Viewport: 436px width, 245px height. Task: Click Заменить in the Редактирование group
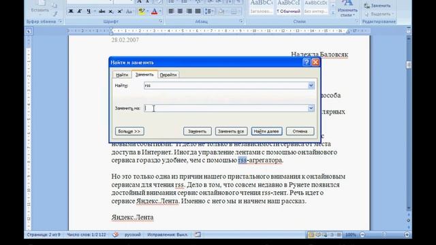[377, 5]
